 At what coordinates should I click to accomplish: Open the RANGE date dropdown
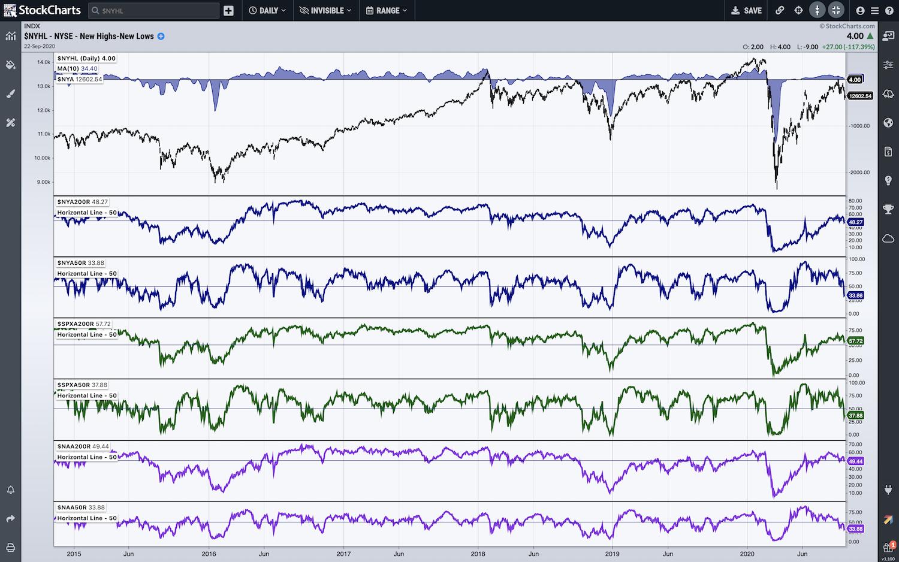387,10
